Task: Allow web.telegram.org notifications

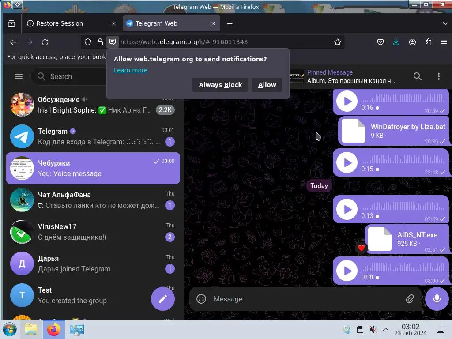Action: (267, 85)
